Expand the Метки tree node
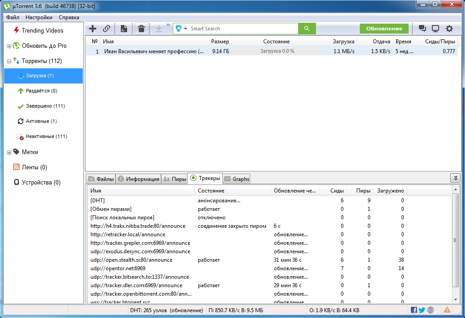465x318 pixels. [9, 152]
